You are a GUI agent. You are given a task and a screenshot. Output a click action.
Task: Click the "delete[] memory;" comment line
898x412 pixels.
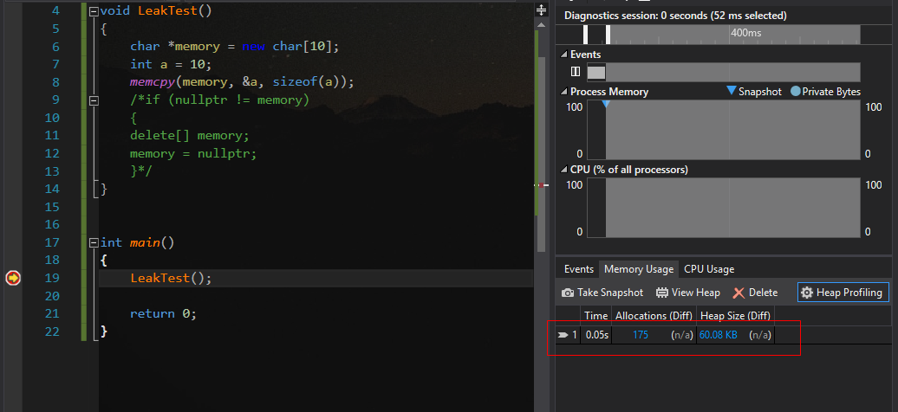pos(190,136)
